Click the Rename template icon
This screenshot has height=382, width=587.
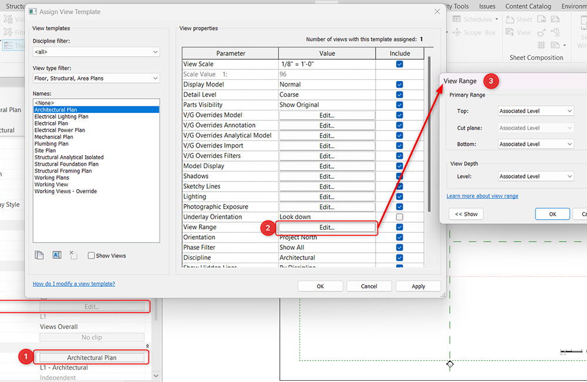(57, 255)
